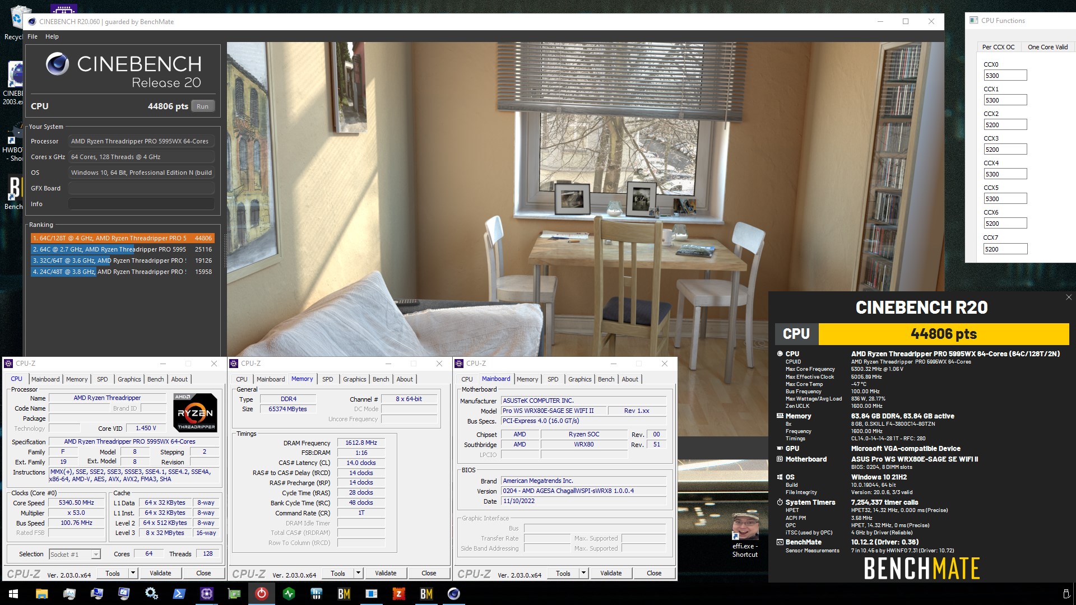
Task: Select the top ranking entry with score 44806
Action: tap(123, 238)
